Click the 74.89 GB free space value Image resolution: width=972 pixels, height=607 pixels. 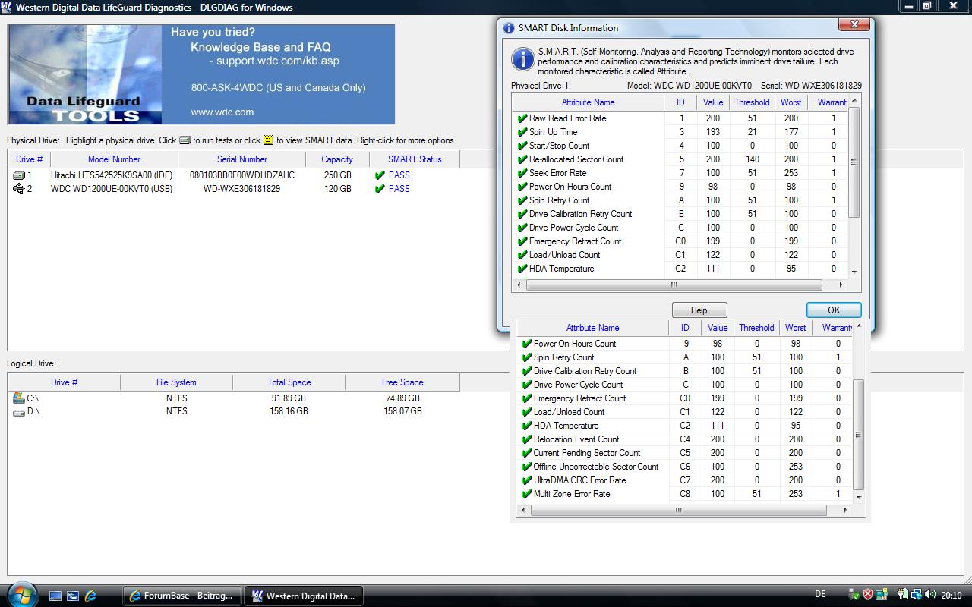pos(402,398)
